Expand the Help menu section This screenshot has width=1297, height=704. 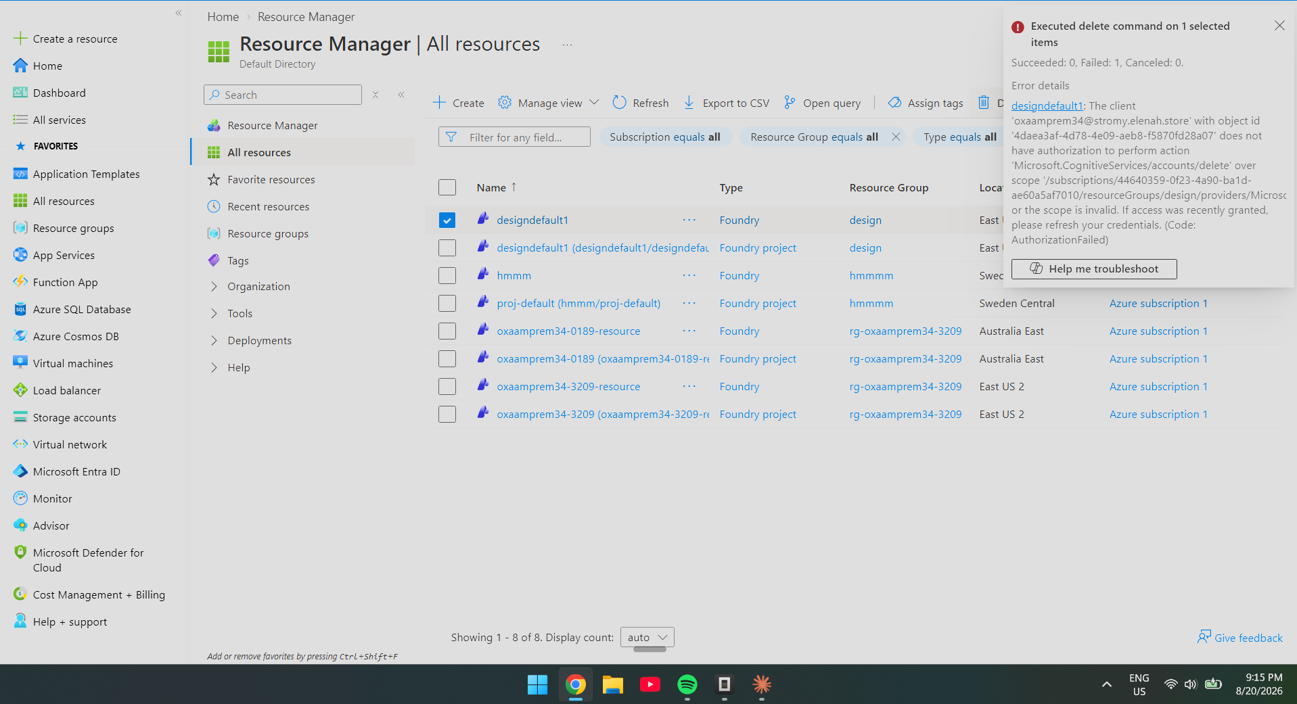pos(214,368)
